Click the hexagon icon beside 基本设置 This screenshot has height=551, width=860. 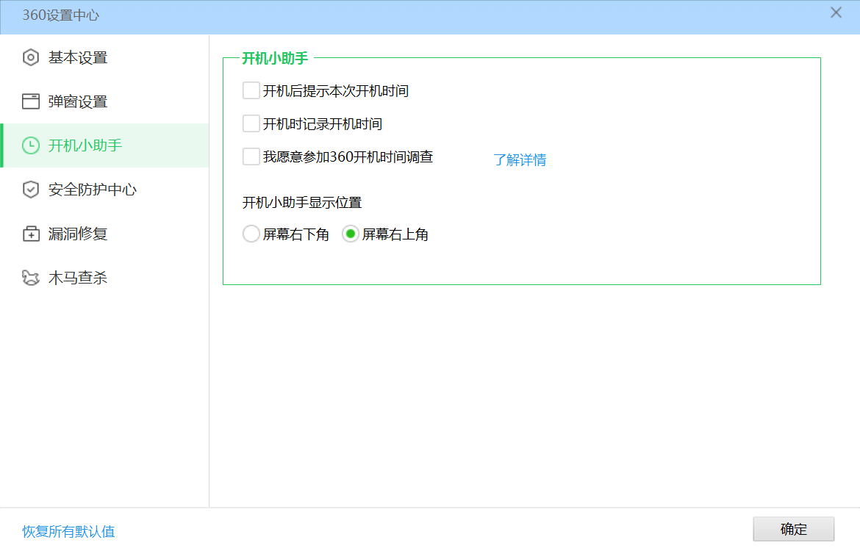[31, 57]
